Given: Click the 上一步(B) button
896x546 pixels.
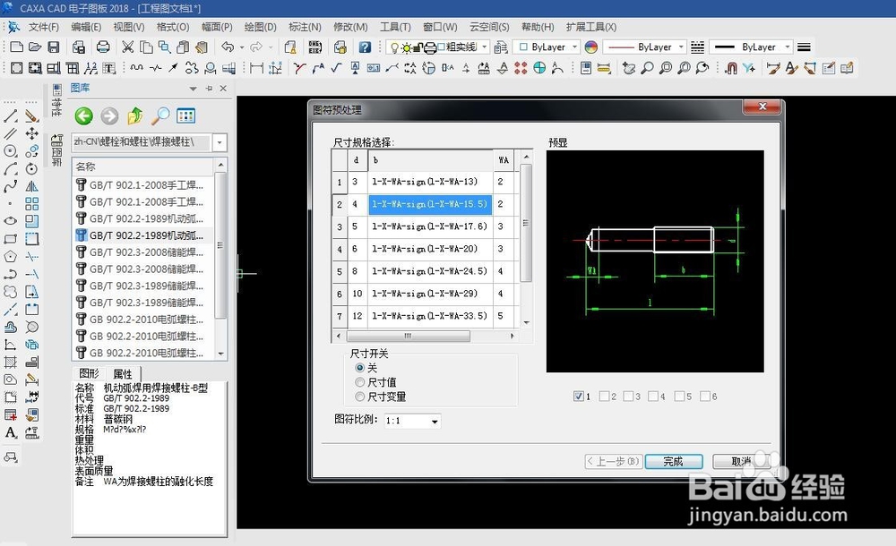Looking at the screenshot, I should (614, 462).
